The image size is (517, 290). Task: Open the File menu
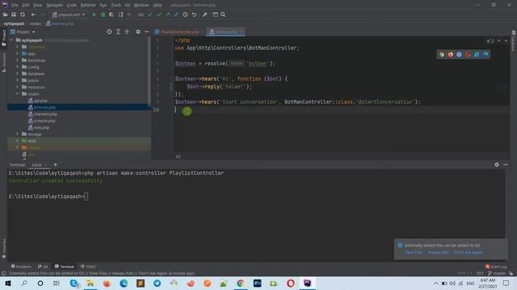tap(15, 6)
